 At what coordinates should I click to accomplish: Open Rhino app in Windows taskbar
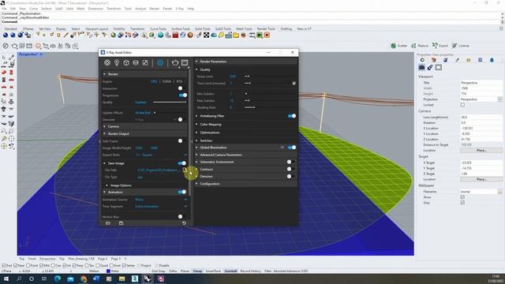point(148,278)
